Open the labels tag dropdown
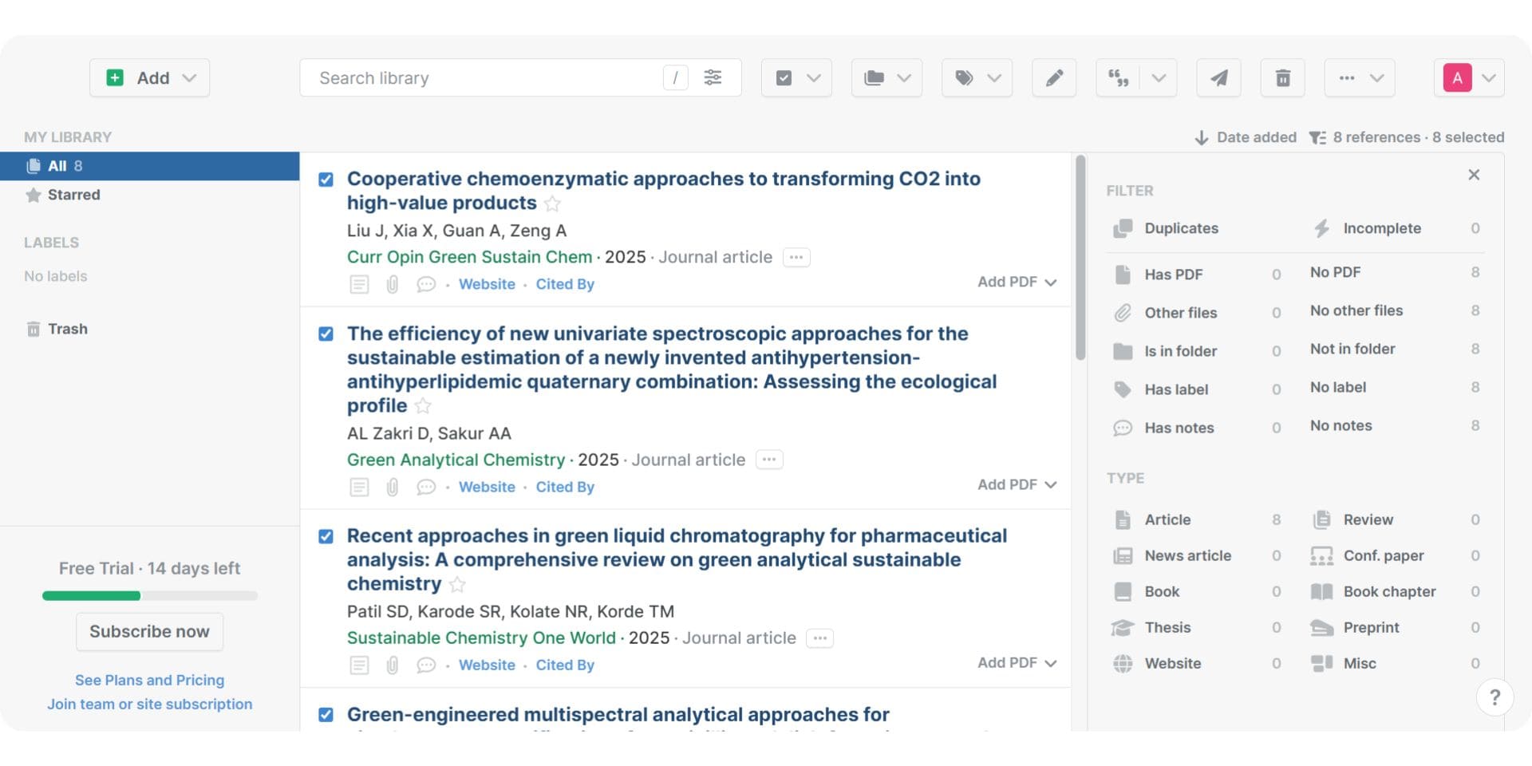Screen dimensions: 1532x766 tap(977, 78)
